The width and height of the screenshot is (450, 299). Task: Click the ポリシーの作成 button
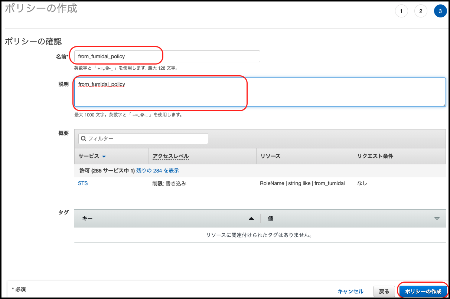coord(423,291)
